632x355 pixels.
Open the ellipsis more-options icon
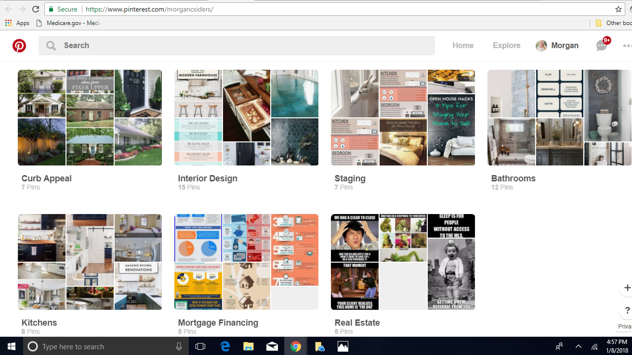627,45
